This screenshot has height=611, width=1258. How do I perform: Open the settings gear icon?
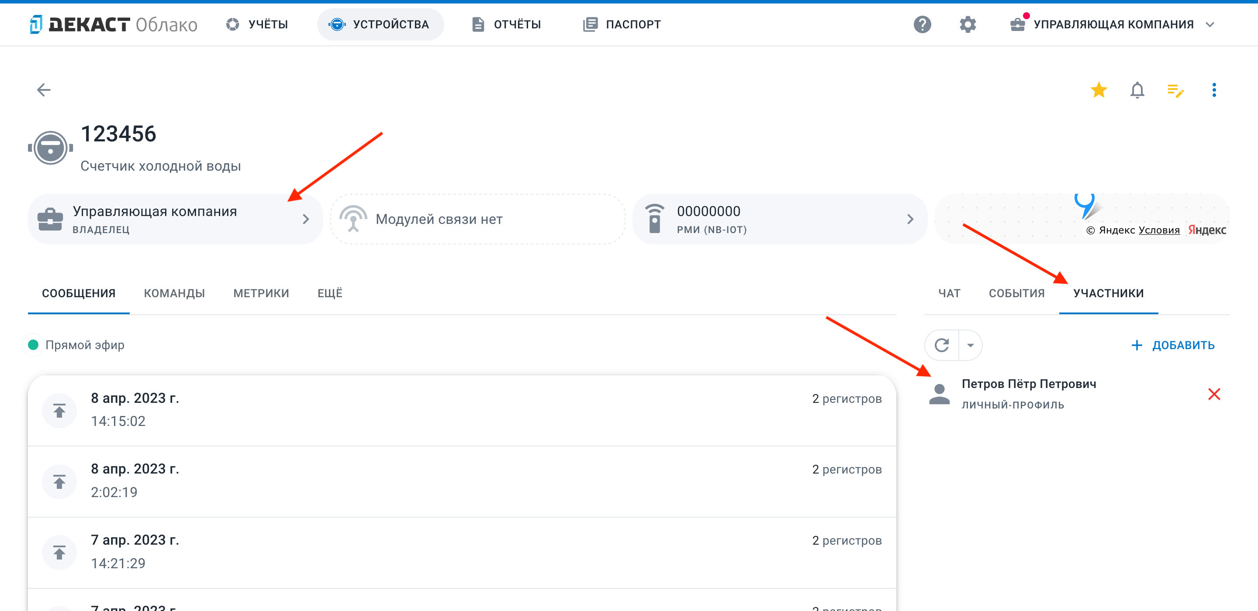pos(968,24)
